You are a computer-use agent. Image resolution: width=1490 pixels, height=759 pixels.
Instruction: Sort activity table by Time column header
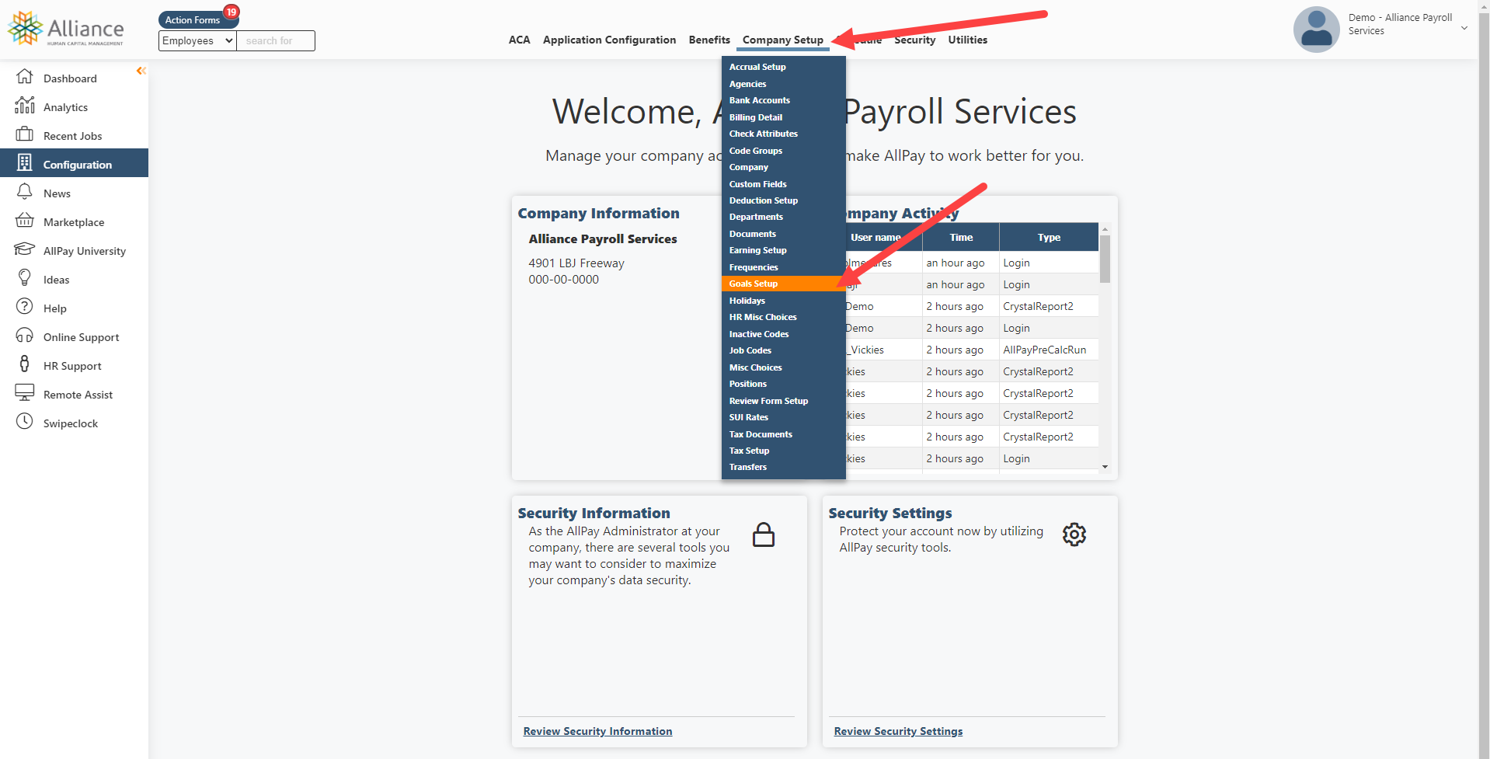pyautogui.click(x=960, y=237)
